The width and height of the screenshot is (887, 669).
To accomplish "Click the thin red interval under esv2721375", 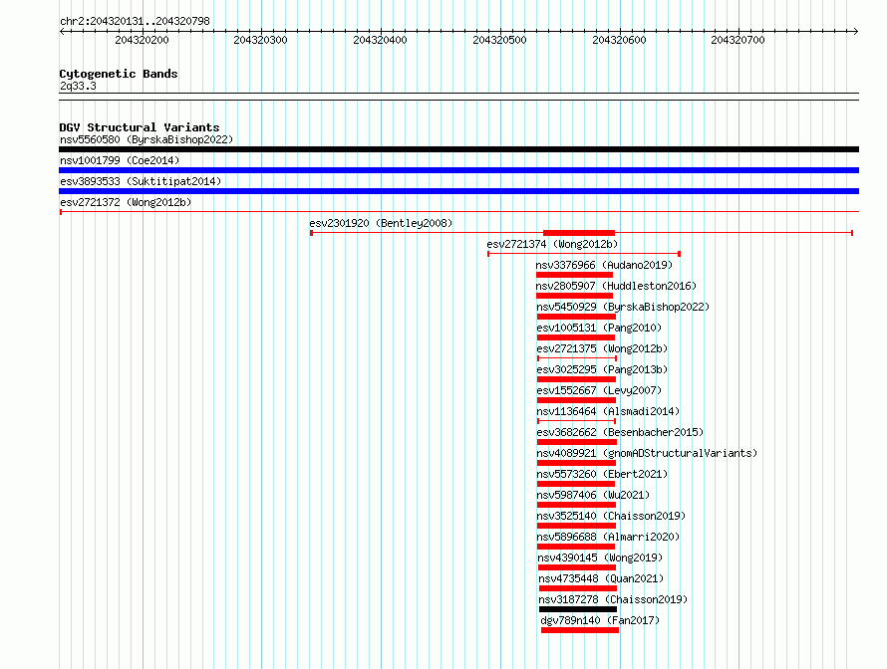I will tap(577, 358).
